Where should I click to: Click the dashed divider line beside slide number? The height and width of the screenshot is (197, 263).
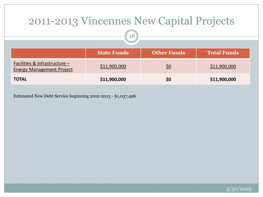pos(64,37)
